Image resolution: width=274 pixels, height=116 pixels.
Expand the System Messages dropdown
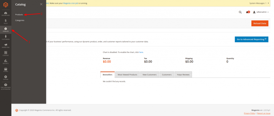pyautogui.click(x=257, y=3)
